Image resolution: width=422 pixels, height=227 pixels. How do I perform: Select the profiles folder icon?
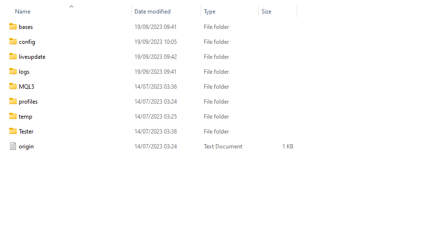[13, 101]
